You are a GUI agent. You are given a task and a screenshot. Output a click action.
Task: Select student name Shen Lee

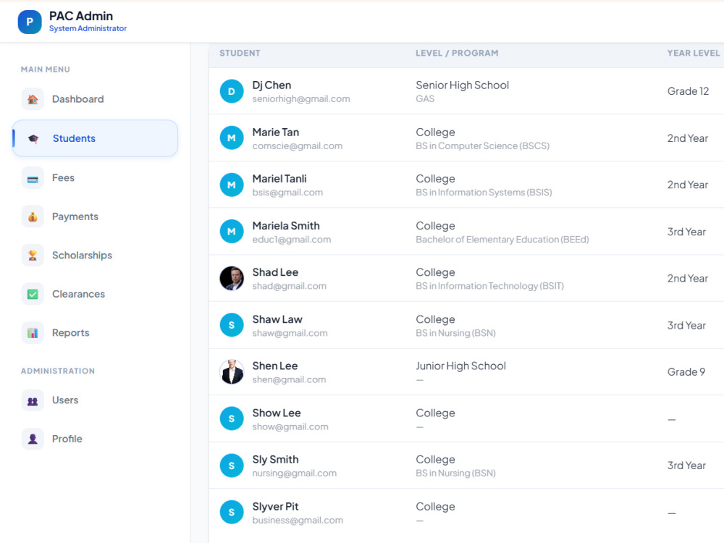pyautogui.click(x=274, y=366)
